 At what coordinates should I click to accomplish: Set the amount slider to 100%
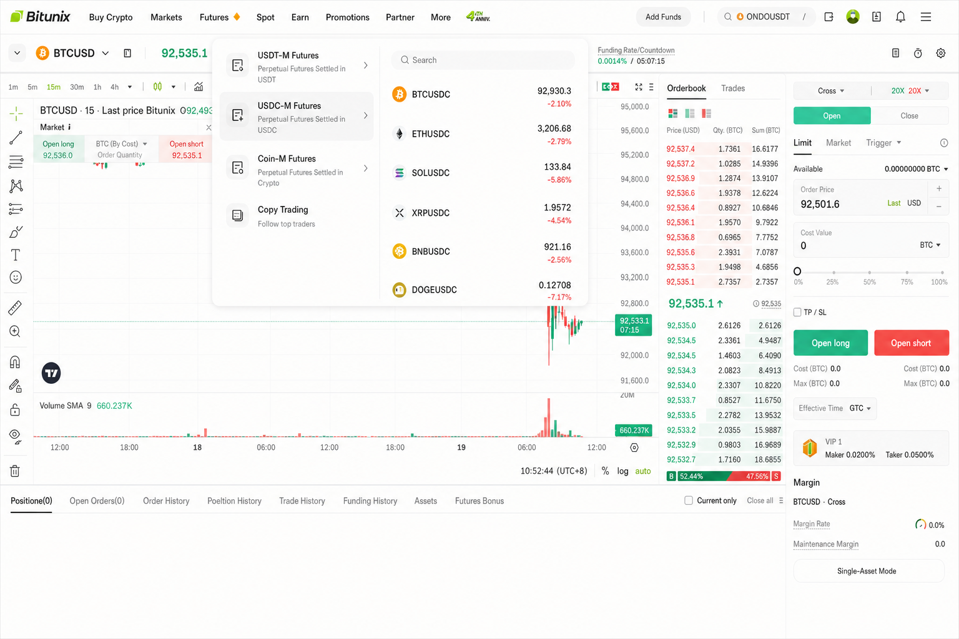[942, 273]
